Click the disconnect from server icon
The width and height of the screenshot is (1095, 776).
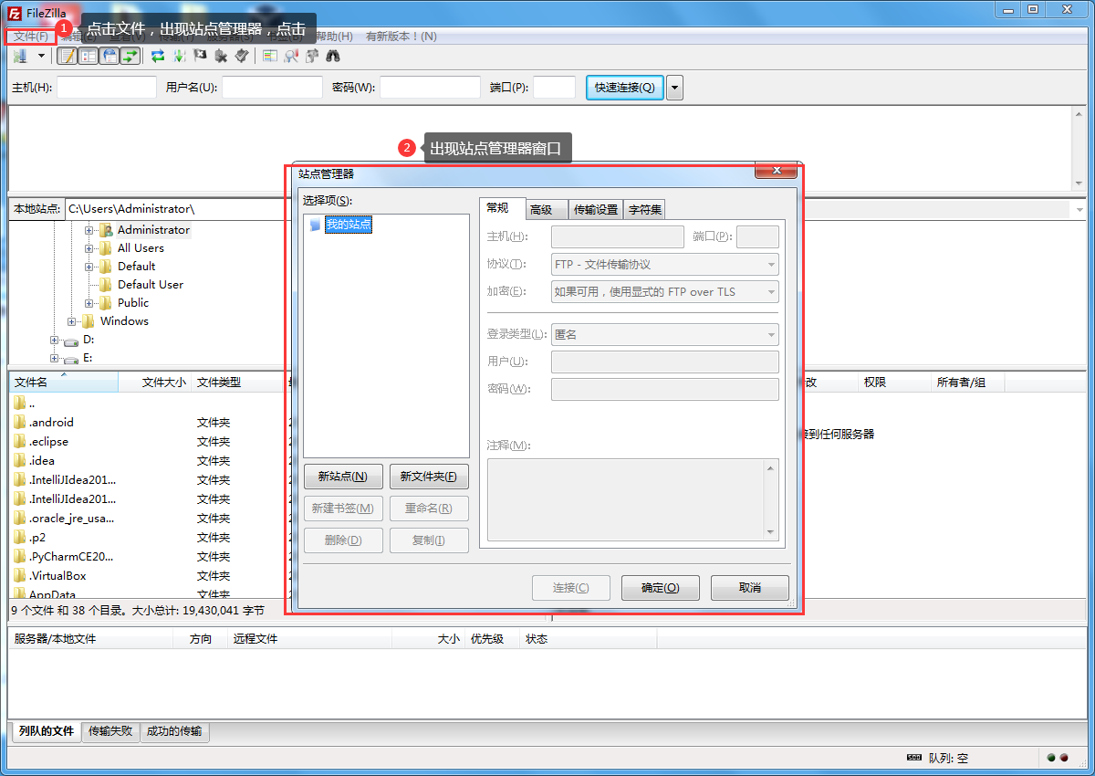[221, 56]
